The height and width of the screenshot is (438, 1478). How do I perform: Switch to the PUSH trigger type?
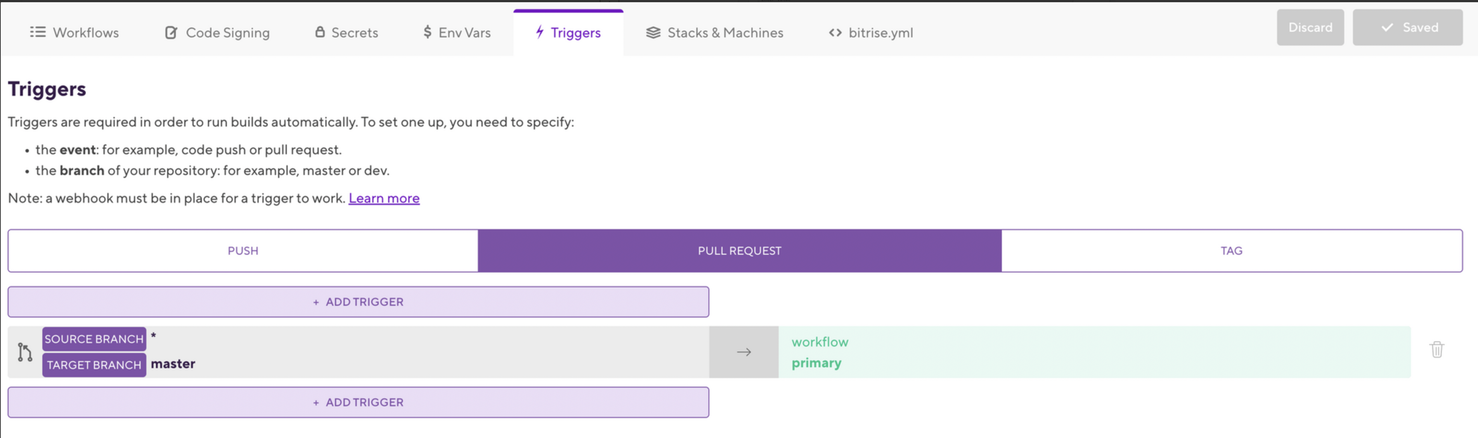coord(243,250)
